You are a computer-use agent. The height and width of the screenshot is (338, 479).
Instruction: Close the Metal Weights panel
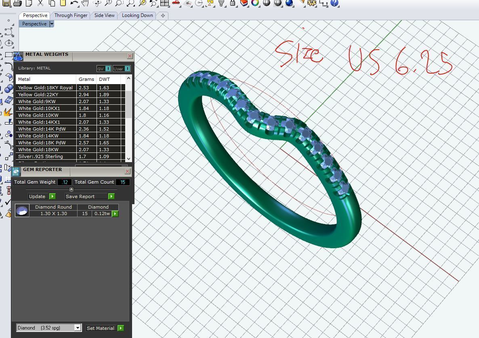click(x=130, y=56)
